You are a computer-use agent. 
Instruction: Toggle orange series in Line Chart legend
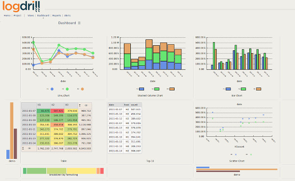pyautogui.click(x=83, y=89)
